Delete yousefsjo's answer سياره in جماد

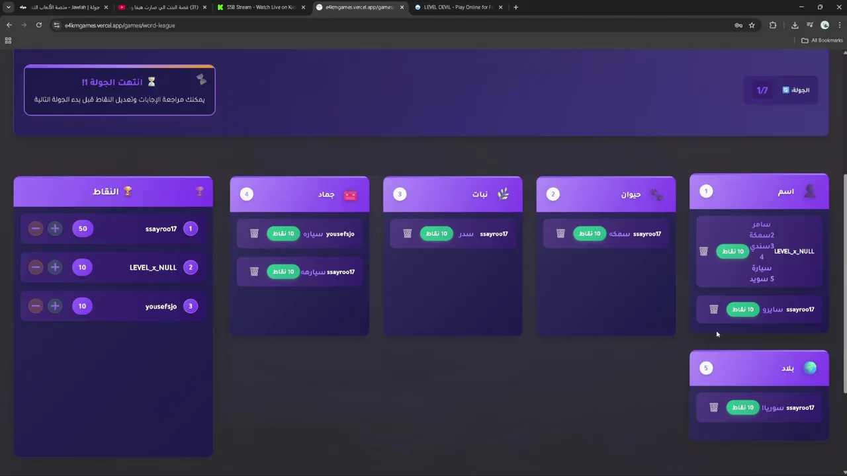pos(254,233)
